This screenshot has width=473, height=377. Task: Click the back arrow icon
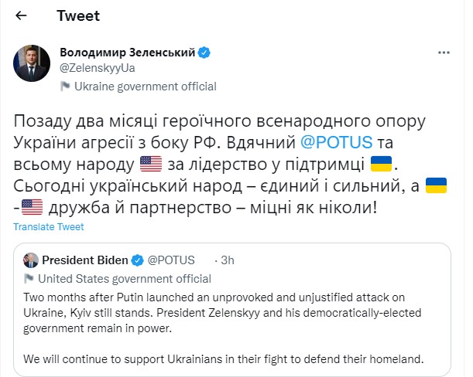22,16
